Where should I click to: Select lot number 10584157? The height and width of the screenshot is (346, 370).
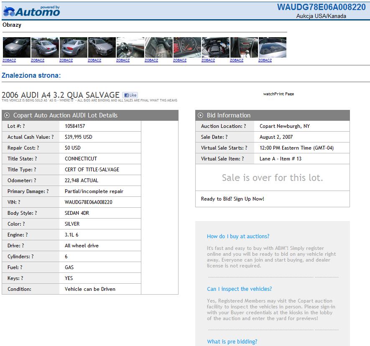[x=75, y=126]
